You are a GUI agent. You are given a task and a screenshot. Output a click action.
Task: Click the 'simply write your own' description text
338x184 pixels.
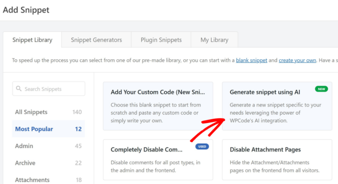tap(137, 120)
